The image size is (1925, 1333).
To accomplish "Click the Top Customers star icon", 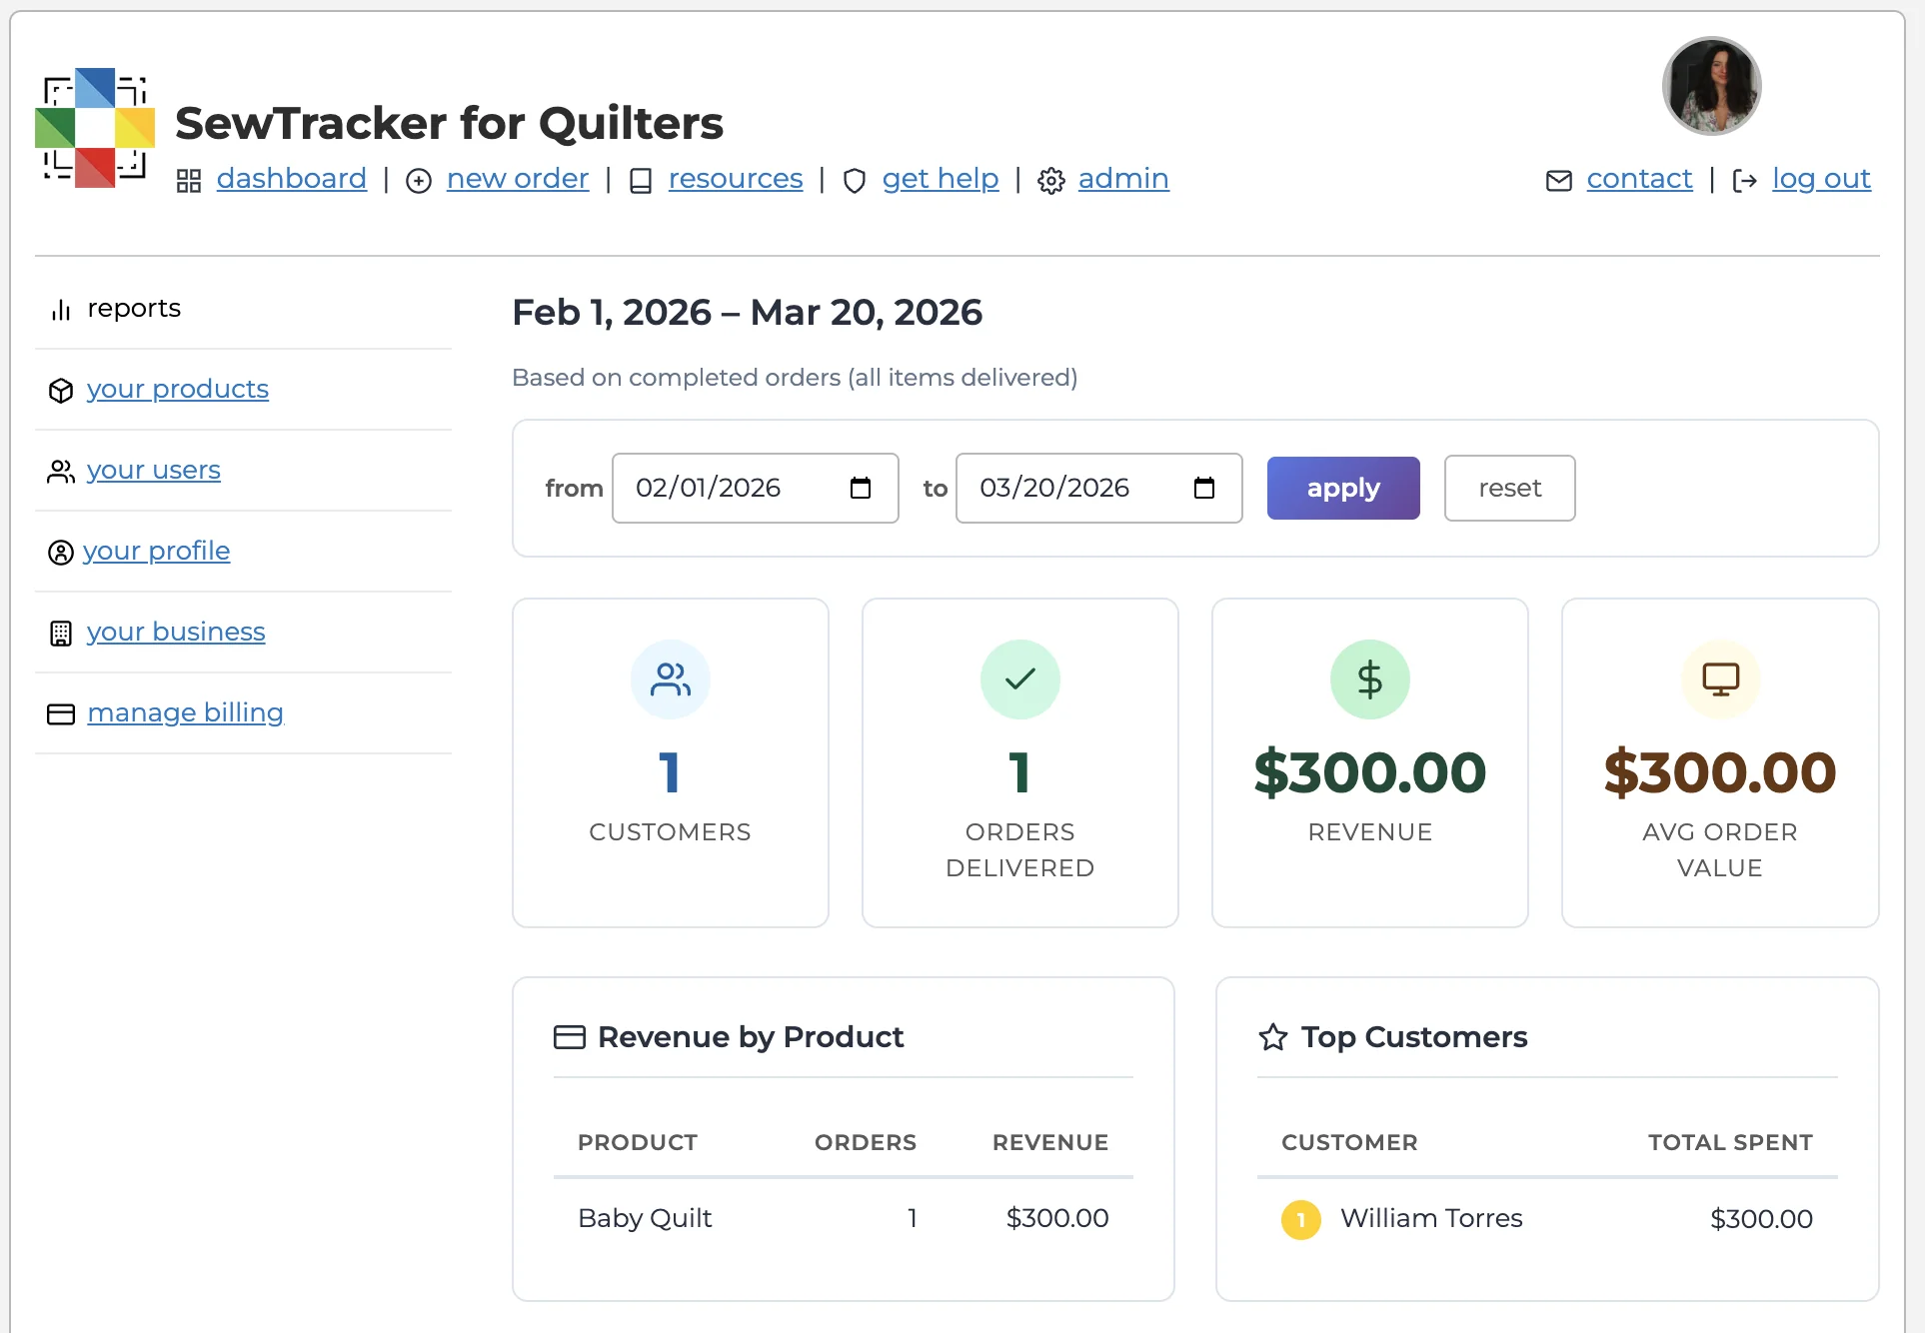I will tap(1273, 1037).
